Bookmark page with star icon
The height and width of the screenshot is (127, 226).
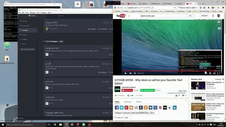point(201,8)
